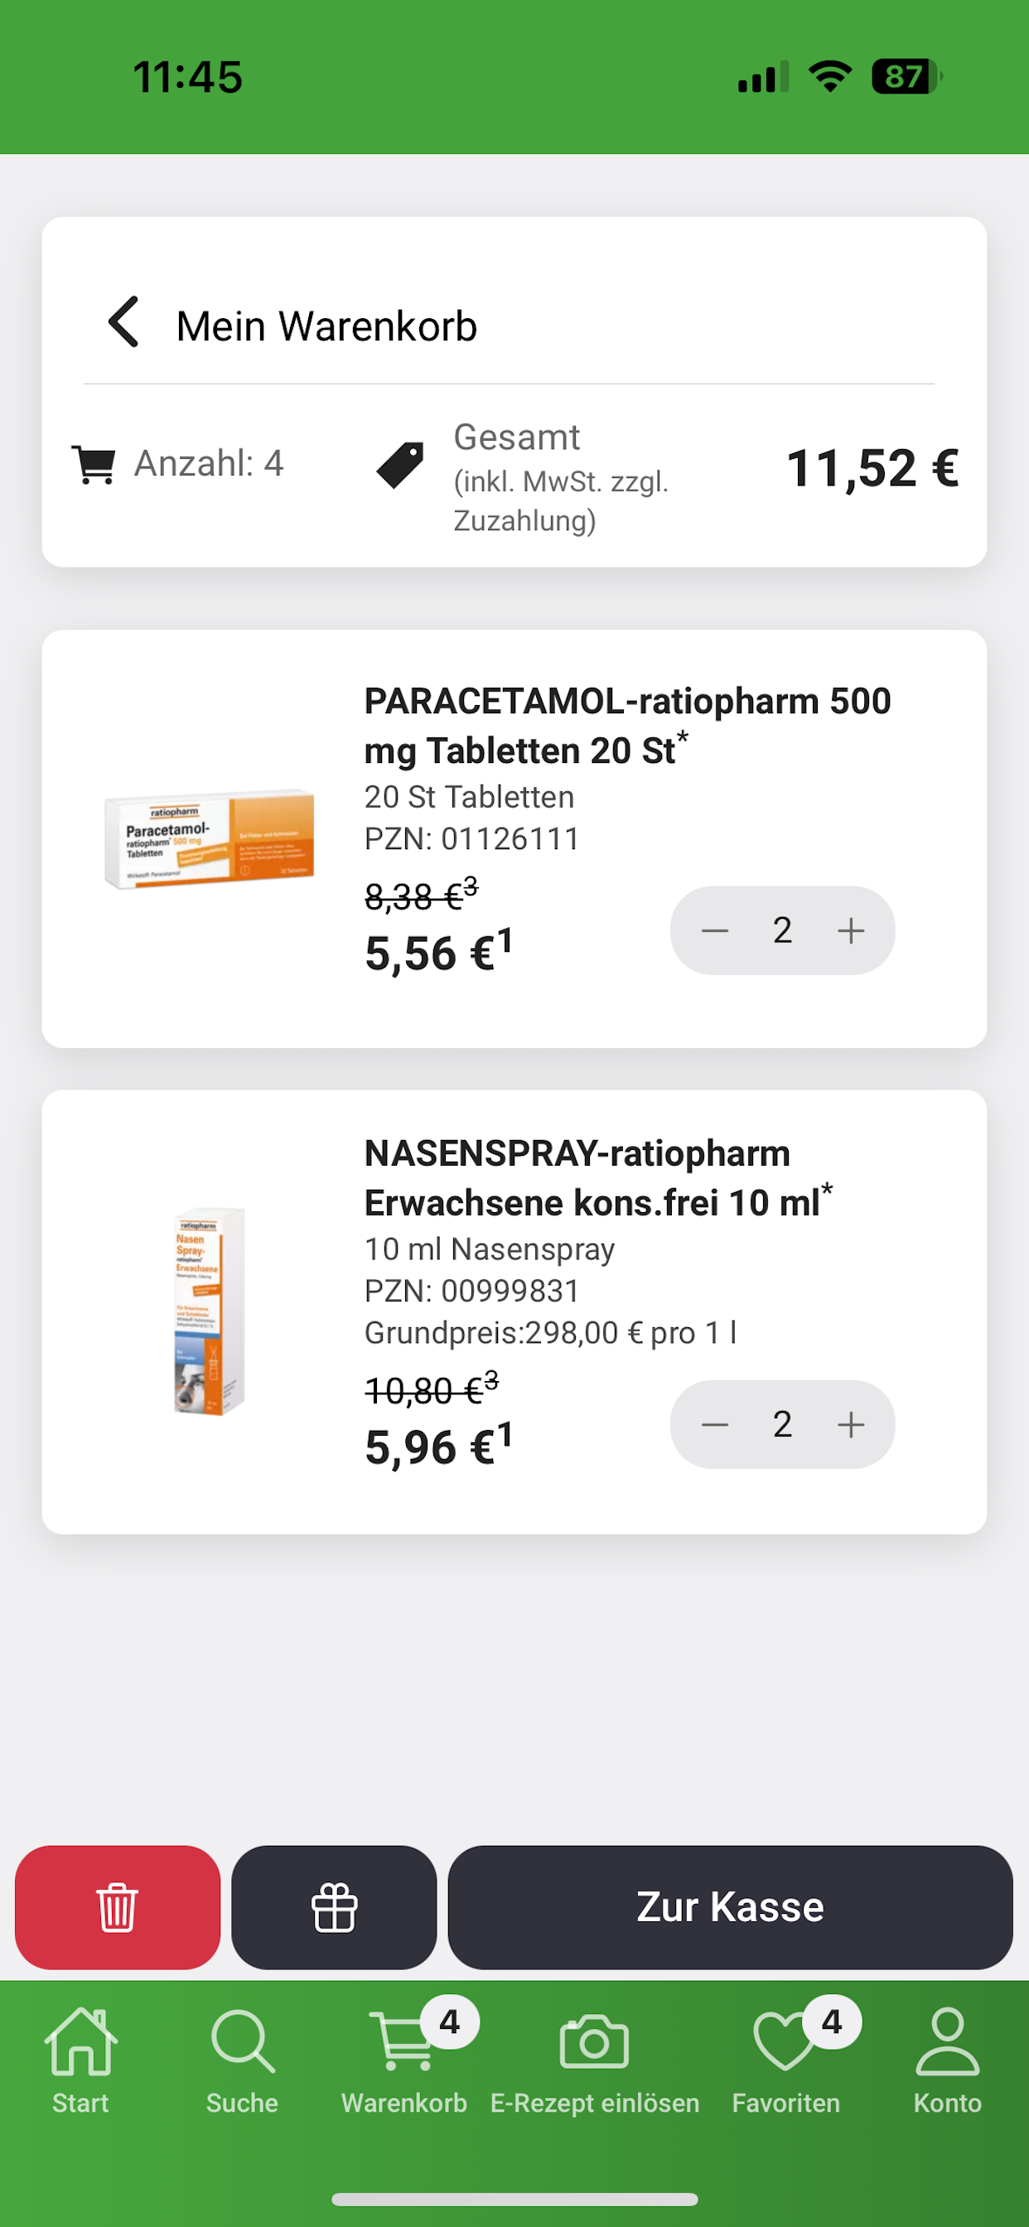
Task: Decrease Paracetamol quantity with minus
Action: point(715,930)
